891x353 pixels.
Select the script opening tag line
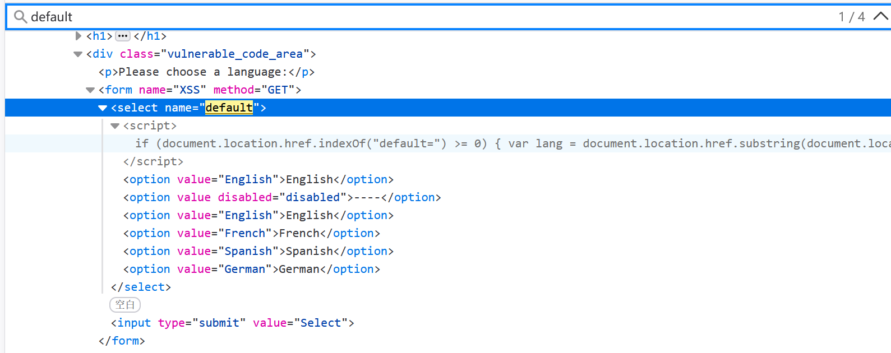(150, 126)
